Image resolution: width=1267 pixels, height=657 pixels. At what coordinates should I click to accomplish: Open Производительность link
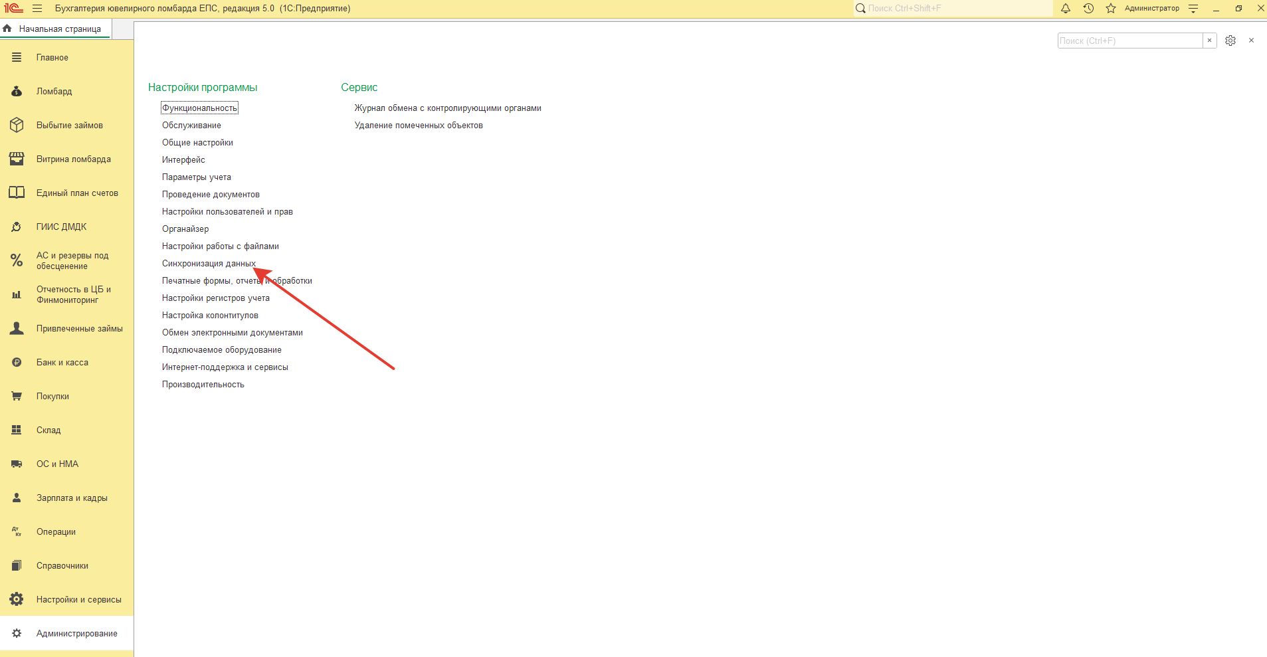coord(203,385)
